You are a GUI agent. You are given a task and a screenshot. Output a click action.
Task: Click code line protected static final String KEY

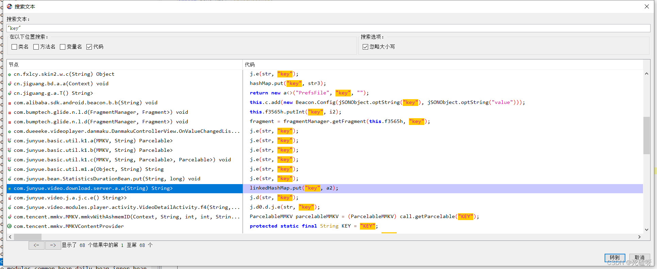point(314,226)
